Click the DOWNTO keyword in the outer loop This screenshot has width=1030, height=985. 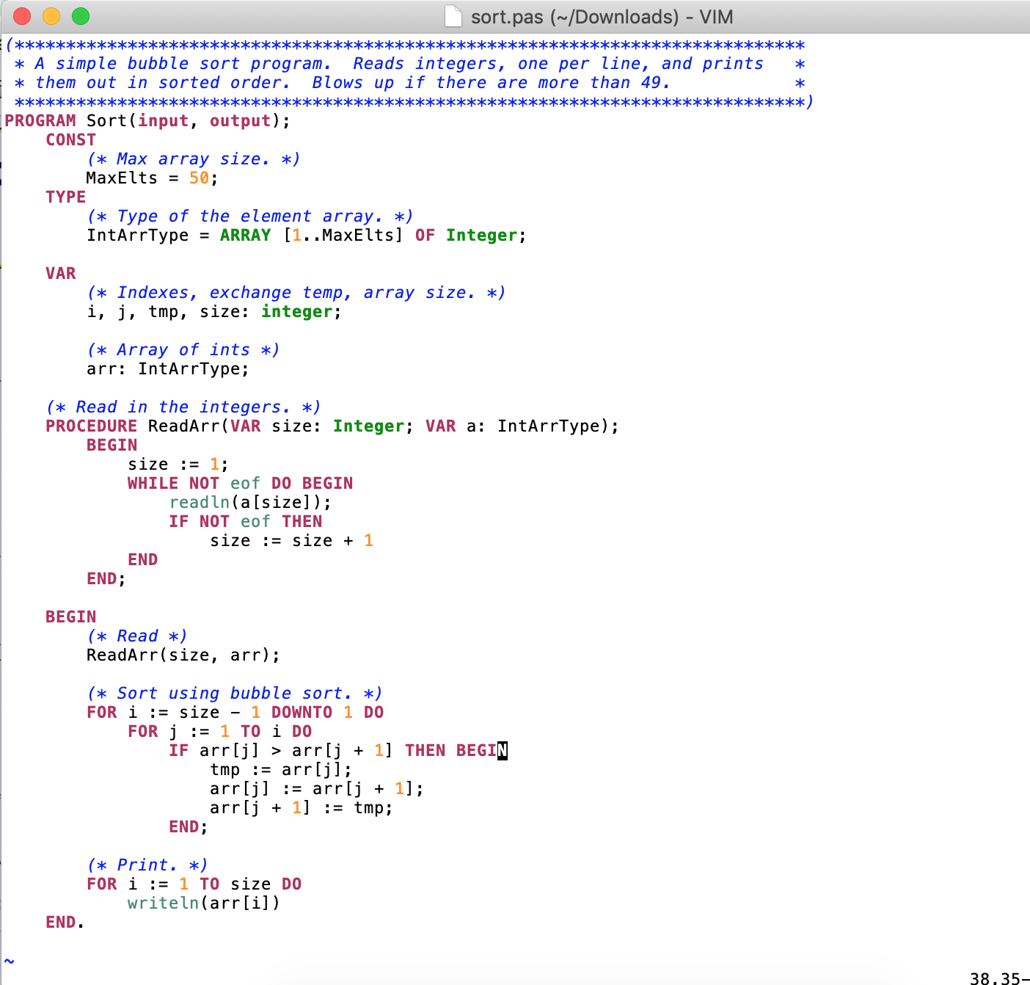[x=302, y=713]
